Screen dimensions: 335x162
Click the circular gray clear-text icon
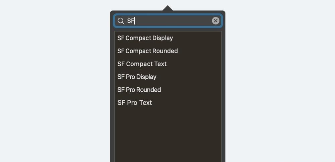(x=215, y=21)
